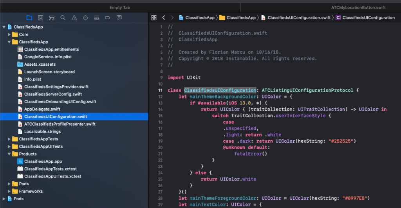The image size is (401, 208).
Task: Collapse the ClassifiedsApp group folder
Action: click(x=9, y=42)
